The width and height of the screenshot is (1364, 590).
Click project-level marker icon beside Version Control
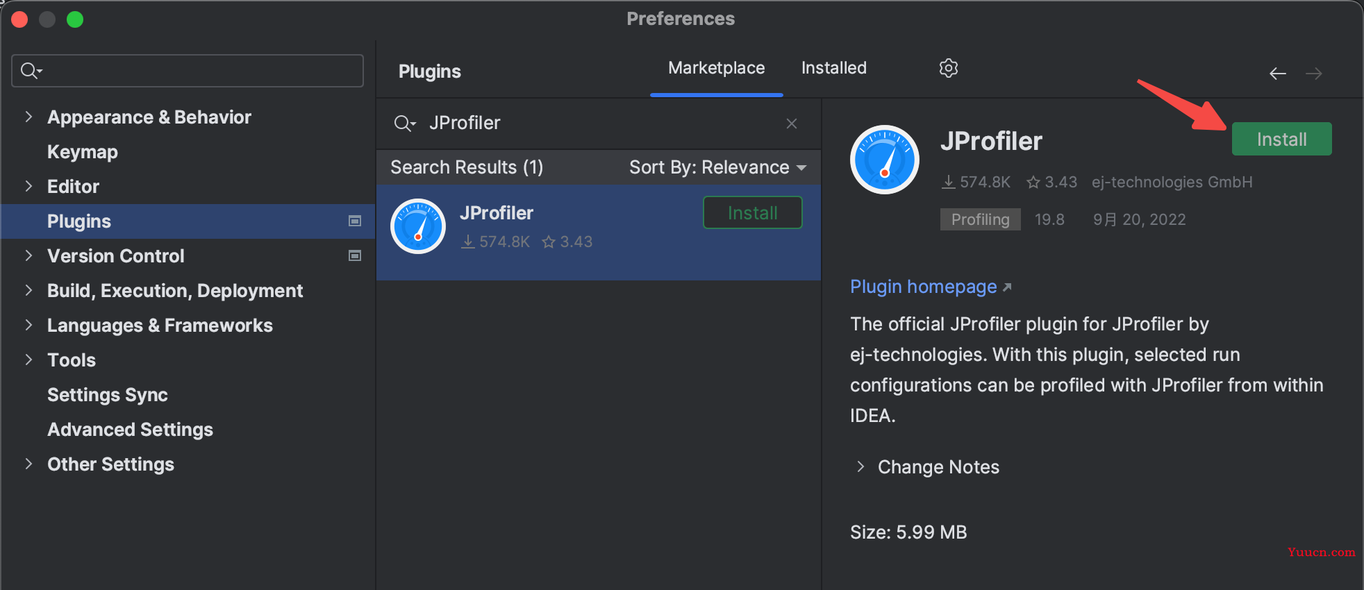pos(355,255)
